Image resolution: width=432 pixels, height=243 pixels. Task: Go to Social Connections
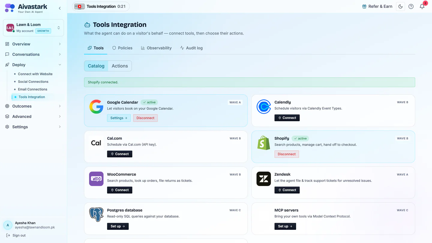click(33, 82)
